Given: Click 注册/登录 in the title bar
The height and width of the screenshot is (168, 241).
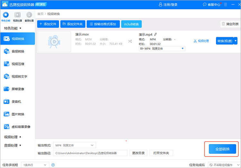Looking at the screenshot, I should 168,4.
